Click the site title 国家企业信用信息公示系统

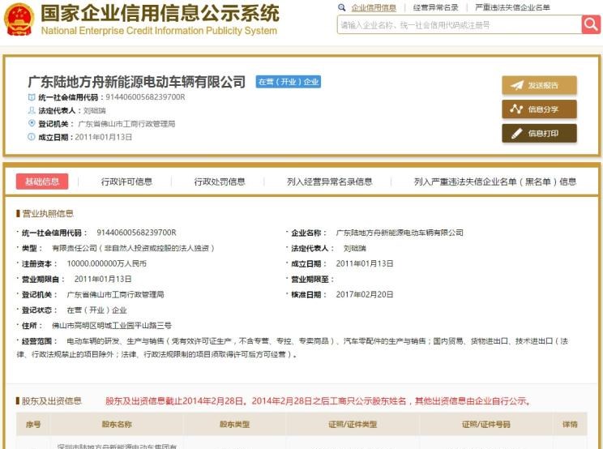[160, 13]
